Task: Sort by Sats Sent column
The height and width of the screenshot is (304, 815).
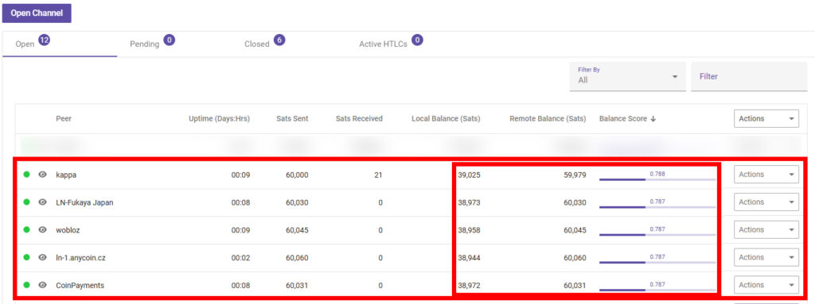Action: click(292, 119)
